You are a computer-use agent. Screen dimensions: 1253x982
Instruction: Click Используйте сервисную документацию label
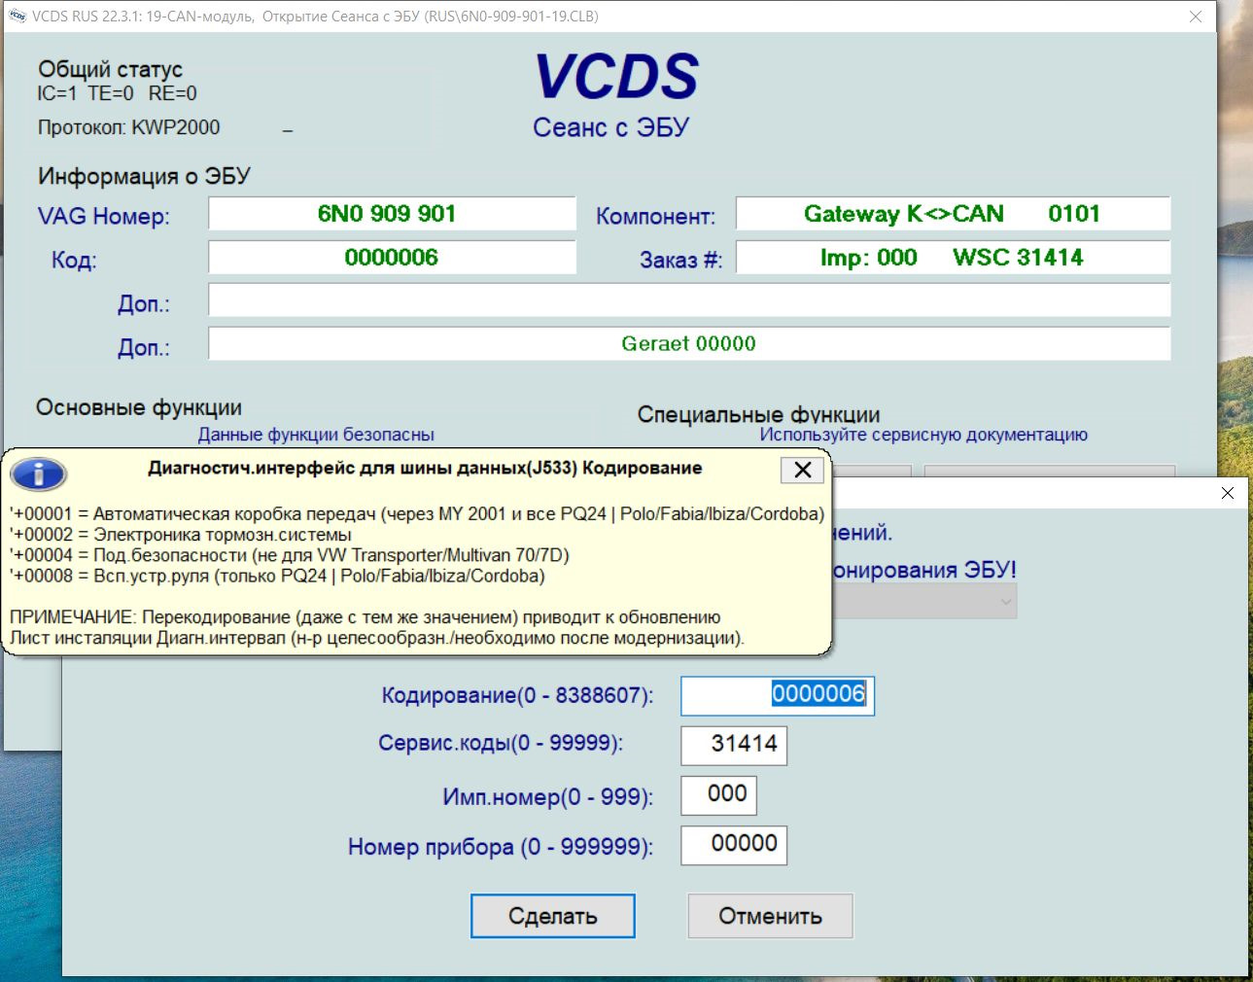(x=923, y=435)
